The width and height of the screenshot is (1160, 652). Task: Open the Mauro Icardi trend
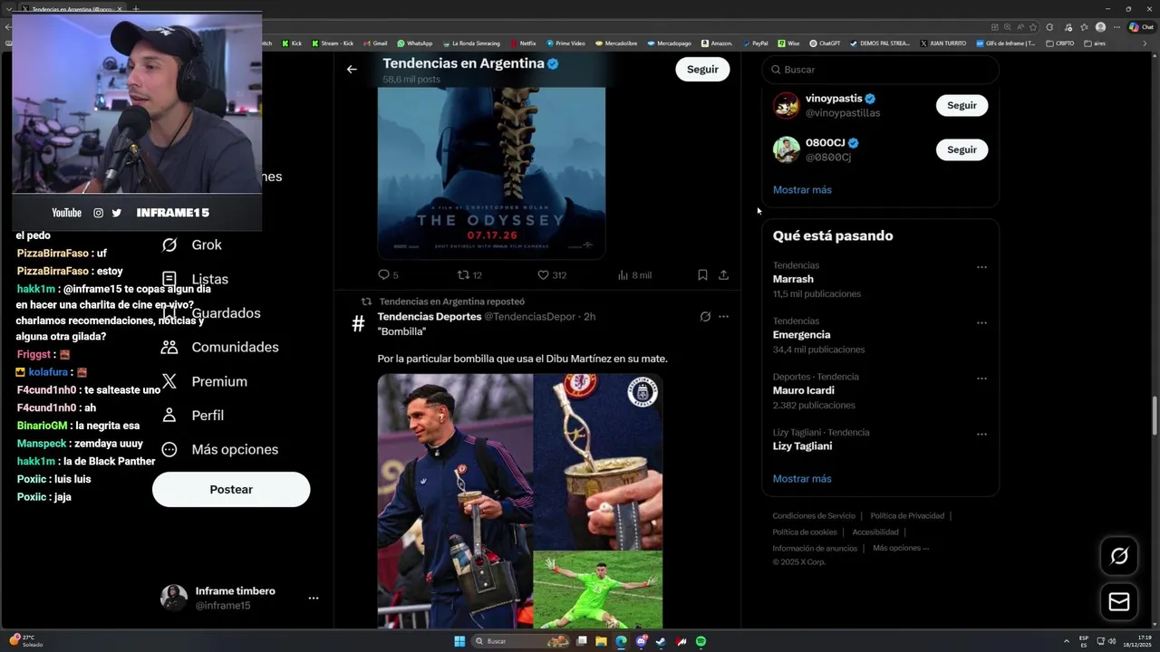pyautogui.click(x=804, y=390)
